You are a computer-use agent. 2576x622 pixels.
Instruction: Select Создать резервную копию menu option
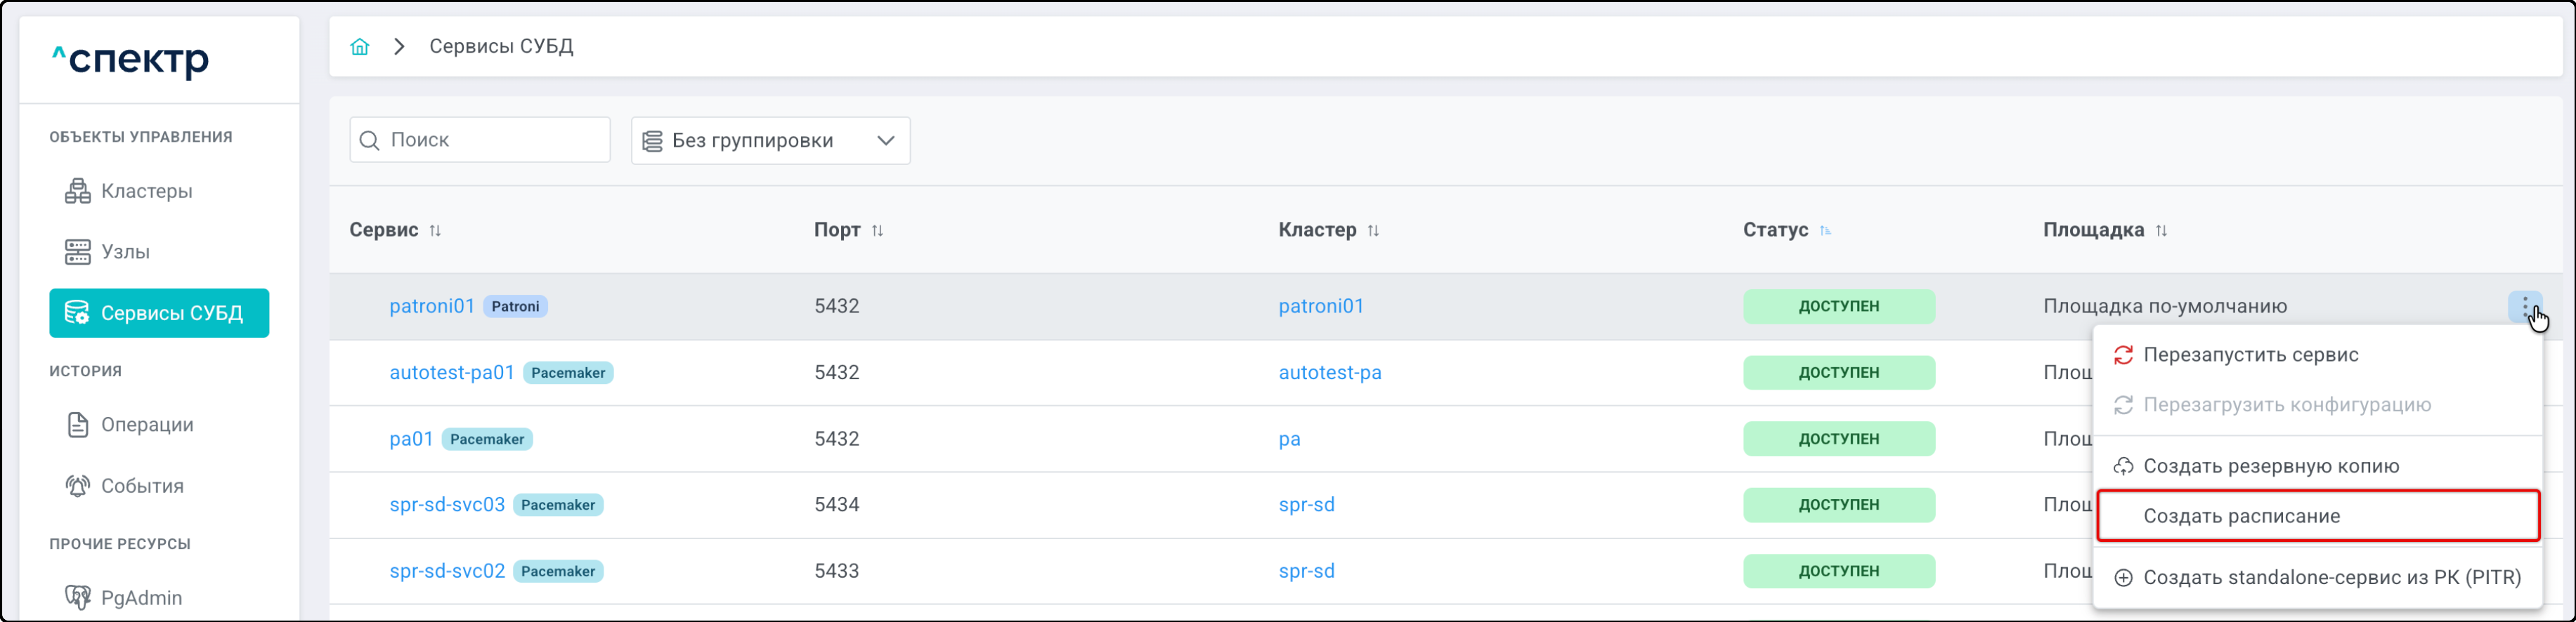(2270, 466)
